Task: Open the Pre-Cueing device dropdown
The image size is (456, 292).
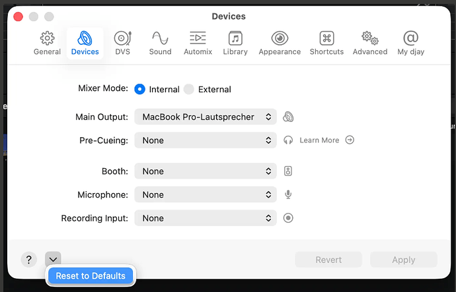Action: pos(206,140)
